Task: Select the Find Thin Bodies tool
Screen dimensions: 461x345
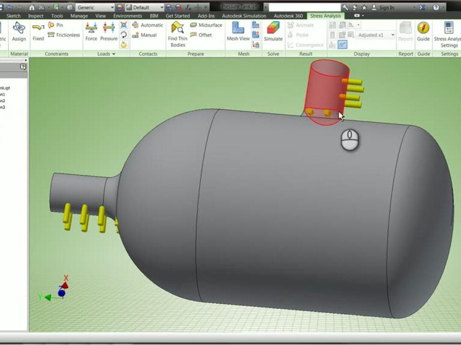Action: 177,32
